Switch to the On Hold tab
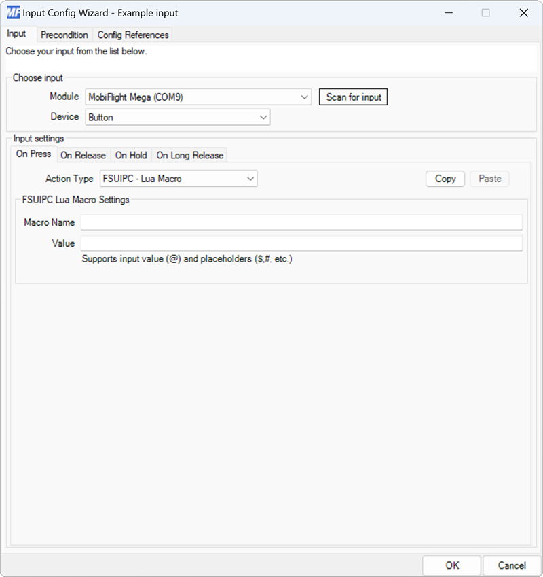543x577 pixels. [130, 155]
